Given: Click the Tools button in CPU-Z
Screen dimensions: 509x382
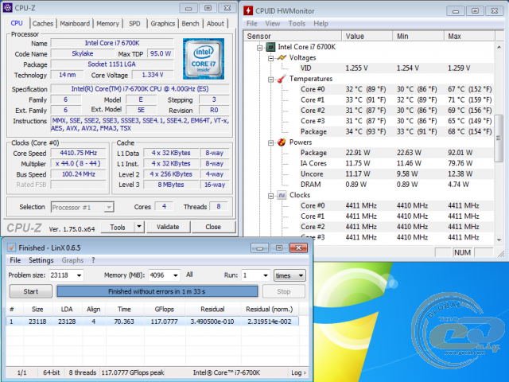Looking at the screenshot, I should 118,227.
